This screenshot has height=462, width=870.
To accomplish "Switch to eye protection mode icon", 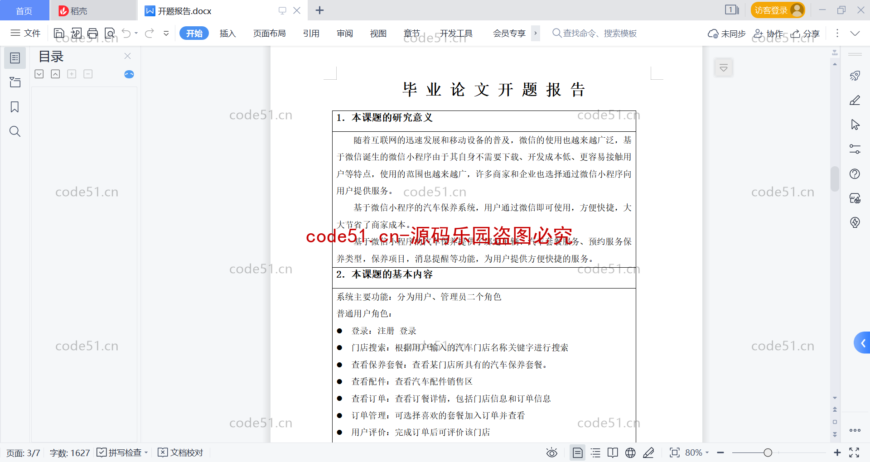I will (x=551, y=452).
